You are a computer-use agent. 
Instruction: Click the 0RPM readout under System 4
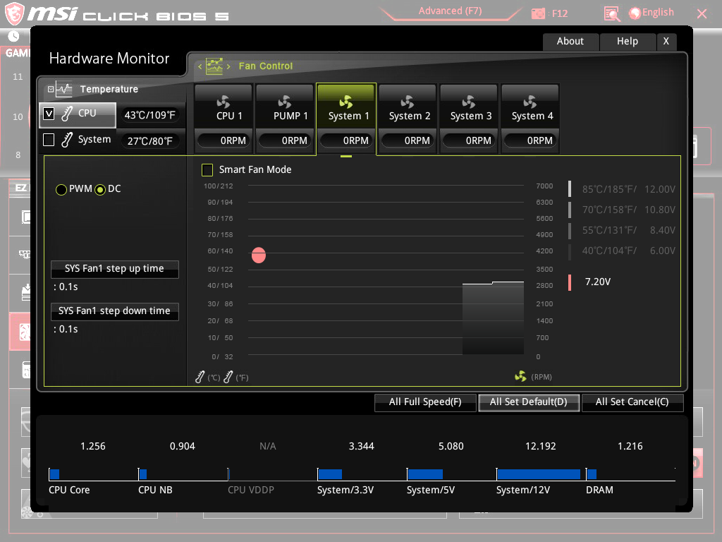(x=530, y=140)
